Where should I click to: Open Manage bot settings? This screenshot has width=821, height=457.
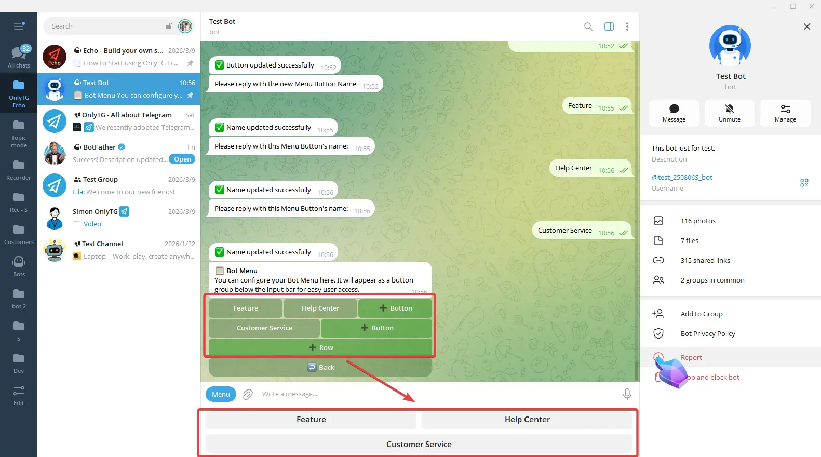[785, 113]
